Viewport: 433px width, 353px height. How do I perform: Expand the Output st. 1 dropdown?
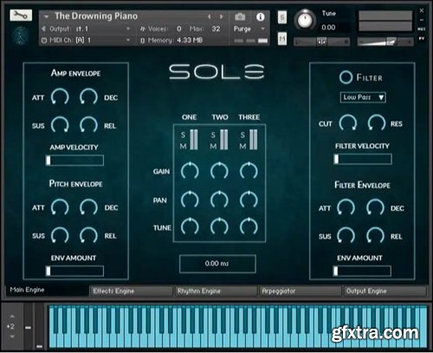pos(128,29)
